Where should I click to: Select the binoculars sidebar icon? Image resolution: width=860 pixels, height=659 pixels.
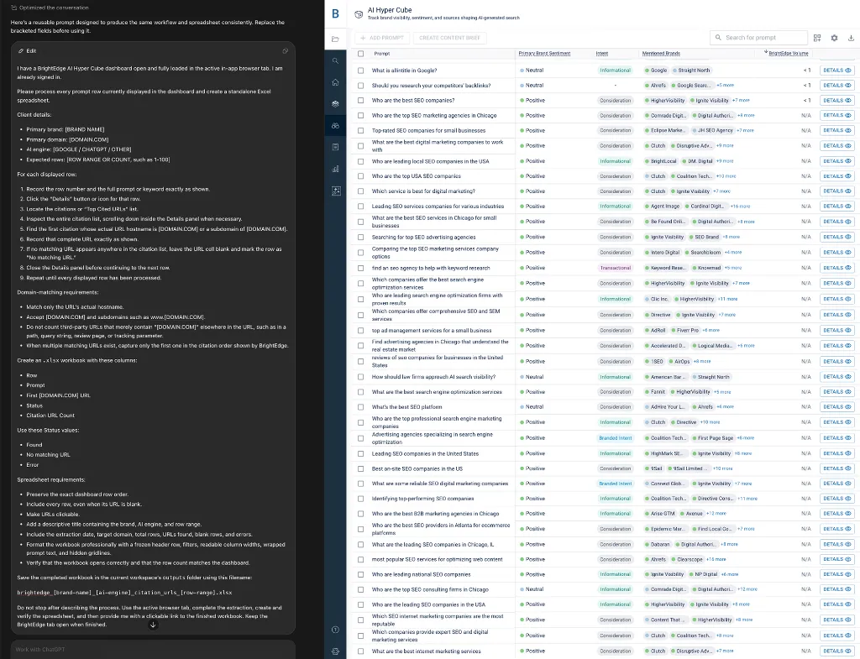335,126
